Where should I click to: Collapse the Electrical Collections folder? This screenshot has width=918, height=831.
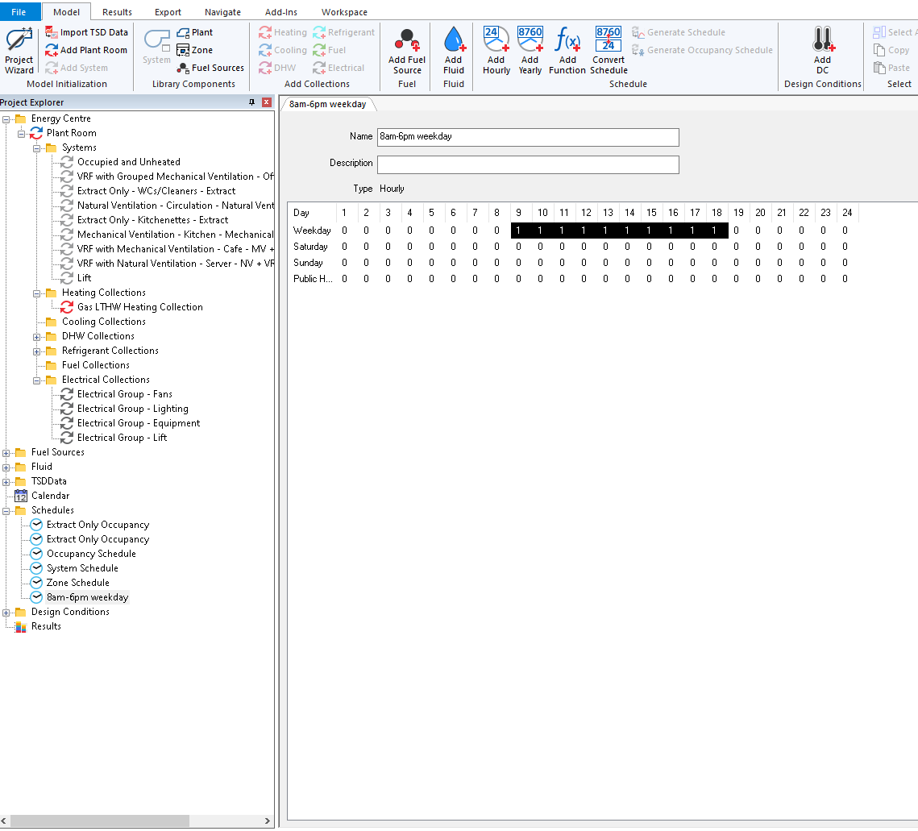coord(36,380)
